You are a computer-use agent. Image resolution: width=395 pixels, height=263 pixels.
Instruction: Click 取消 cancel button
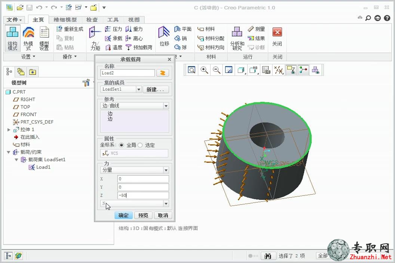[163, 215]
